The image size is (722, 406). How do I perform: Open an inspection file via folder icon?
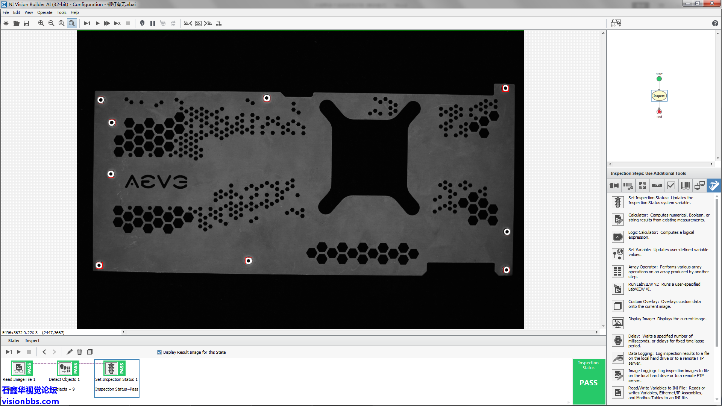[16, 23]
